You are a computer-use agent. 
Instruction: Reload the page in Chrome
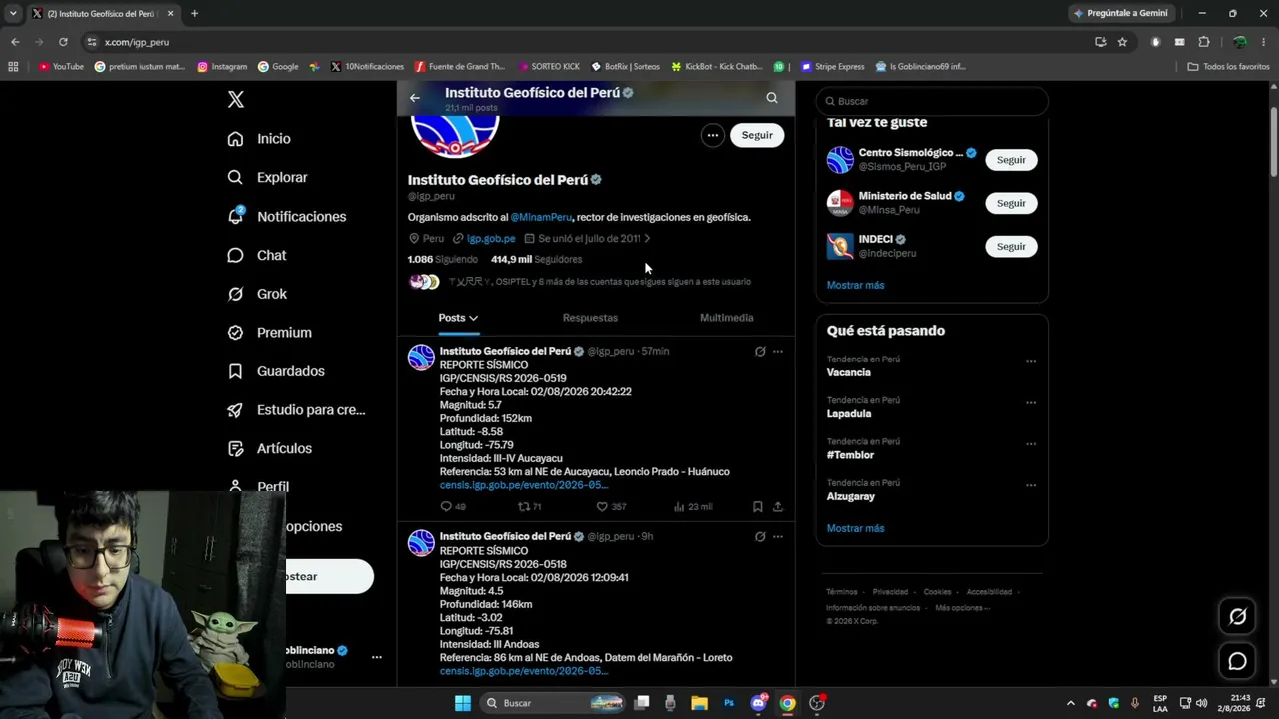point(63,42)
